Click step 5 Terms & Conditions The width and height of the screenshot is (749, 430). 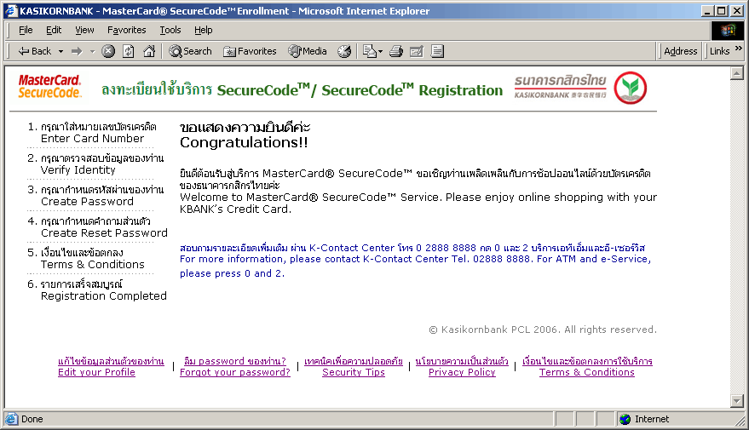tap(86, 259)
